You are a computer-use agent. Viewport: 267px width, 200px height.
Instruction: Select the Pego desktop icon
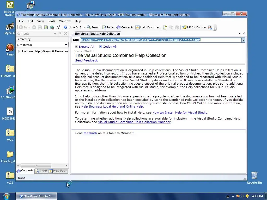click(x=10, y=50)
